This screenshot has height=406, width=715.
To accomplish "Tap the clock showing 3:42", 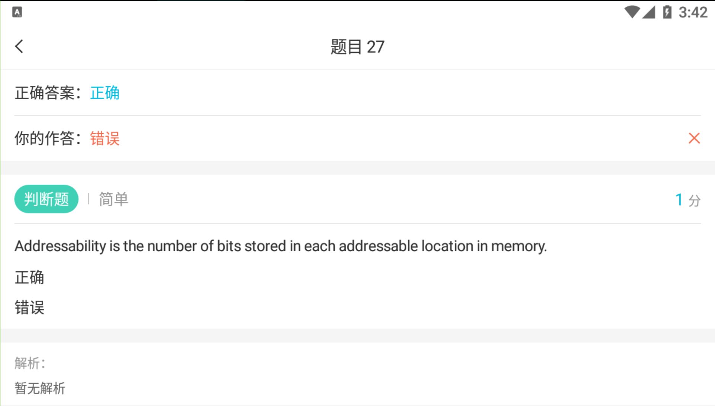I will [693, 12].
